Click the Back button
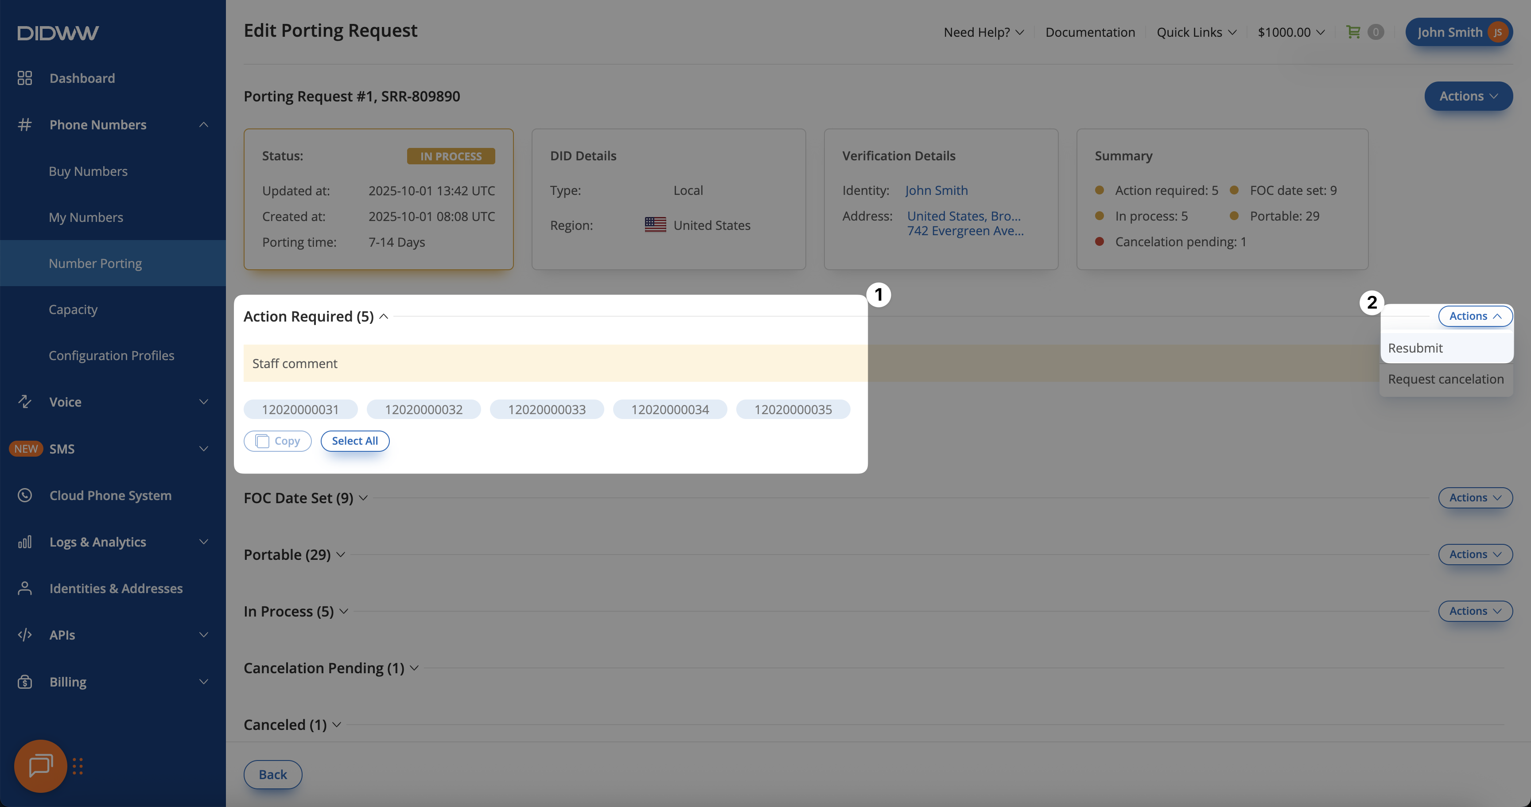 point(272,774)
